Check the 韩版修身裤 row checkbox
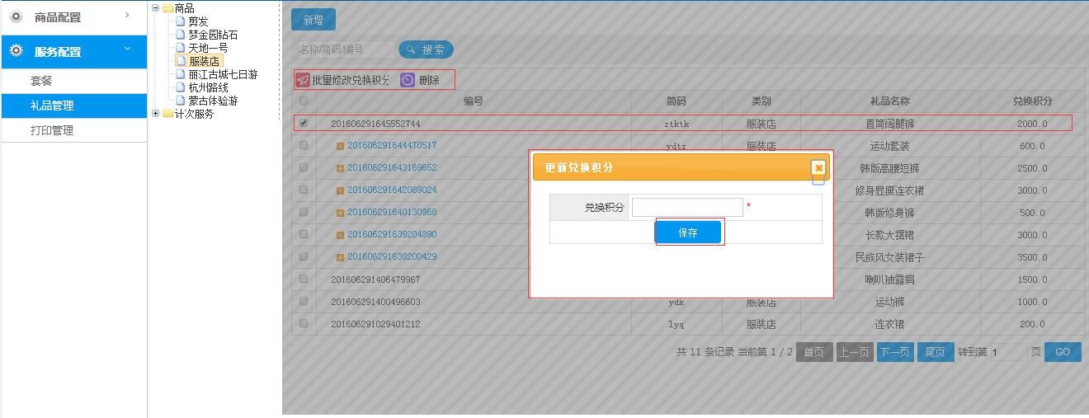The width and height of the screenshot is (1089, 418). click(304, 212)
